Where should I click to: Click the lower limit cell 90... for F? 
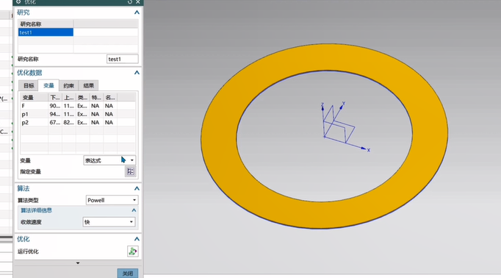click(55, 106)
